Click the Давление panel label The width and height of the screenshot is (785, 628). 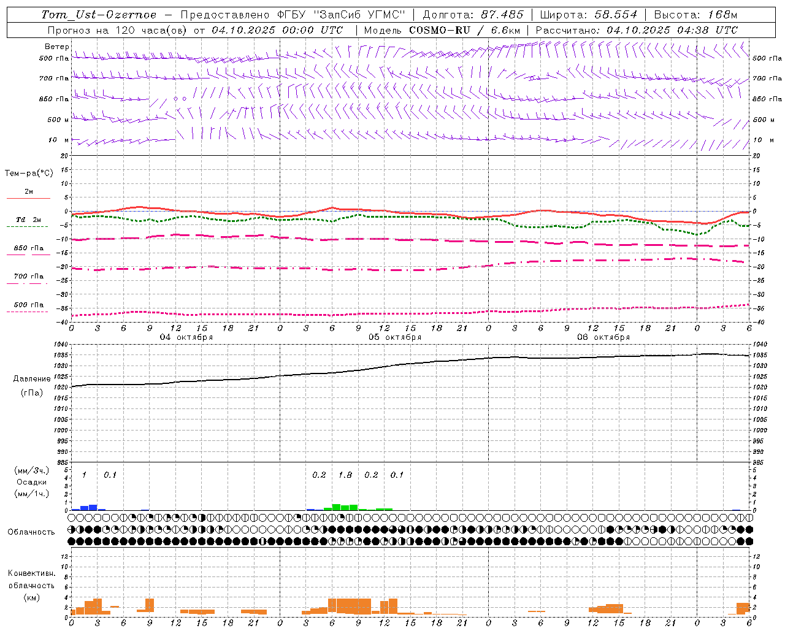pyautogui.click(x=32, y=379)
